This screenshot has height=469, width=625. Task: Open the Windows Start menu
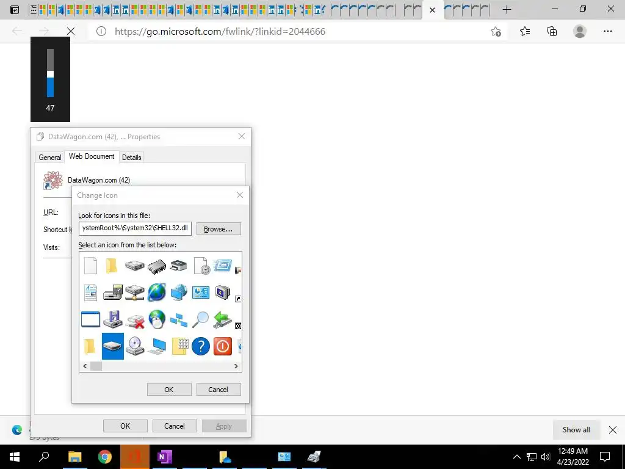15,457
